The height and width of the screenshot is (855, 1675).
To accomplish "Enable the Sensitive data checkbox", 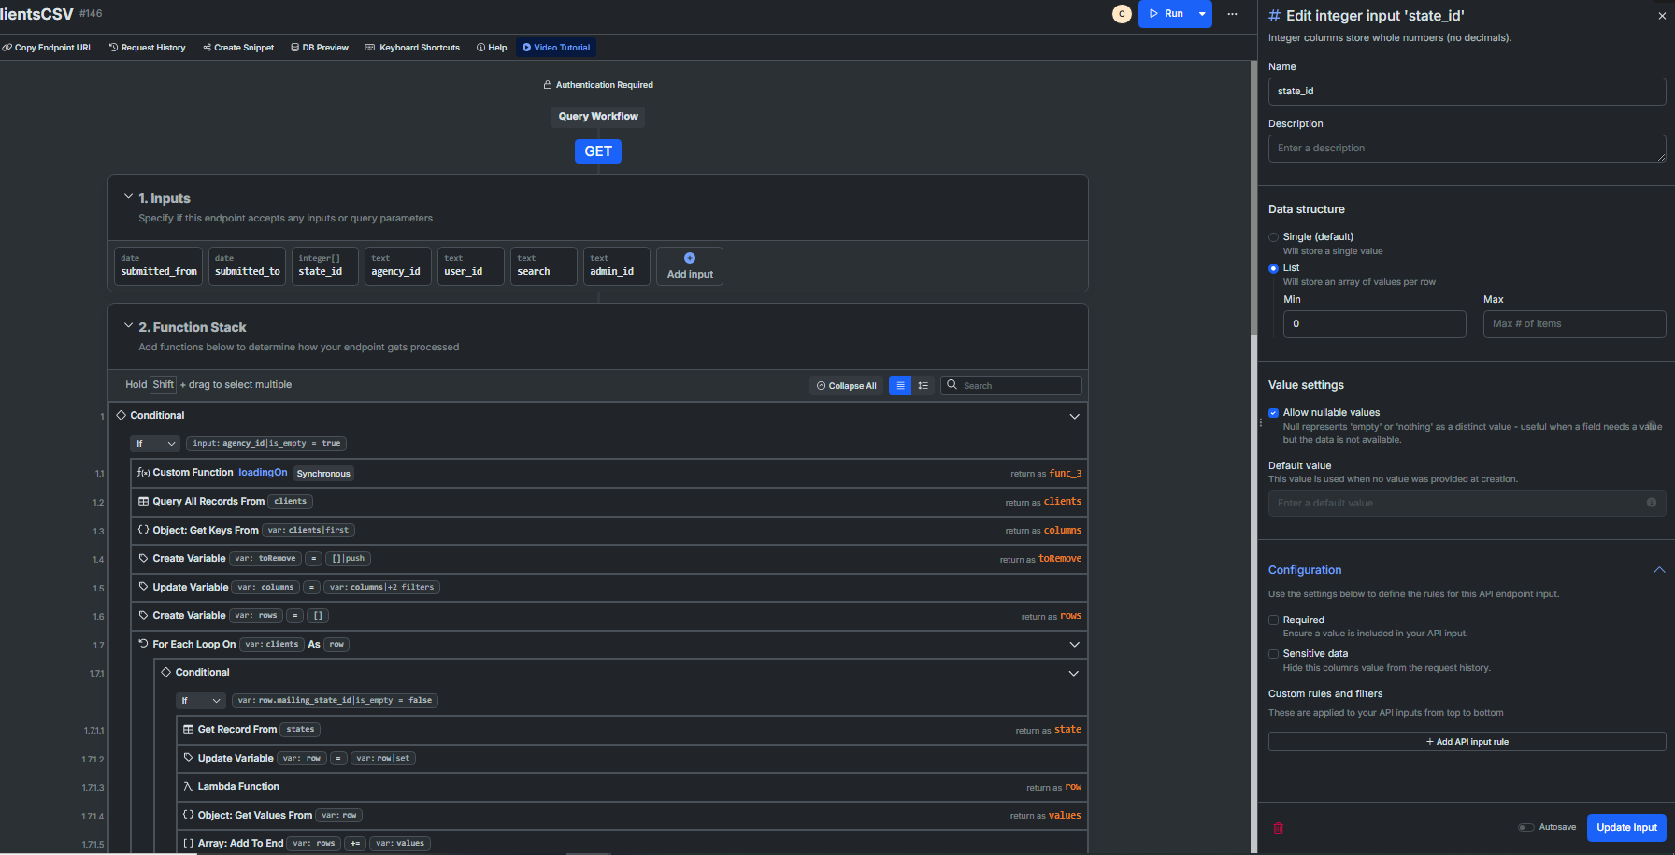I will click(1273, 654).
